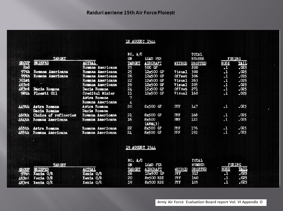The image size is (283, 211).
Task: Click the "485th" group entry
Action: pos(24,133)
